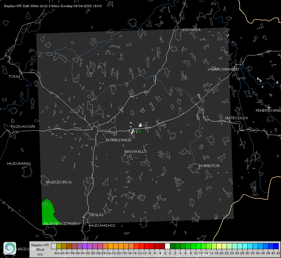The height and width of the screenshot is (258, 281).
Task: Pick the cyan swatch between 28 and 30
Action: [x=245, y=246]
